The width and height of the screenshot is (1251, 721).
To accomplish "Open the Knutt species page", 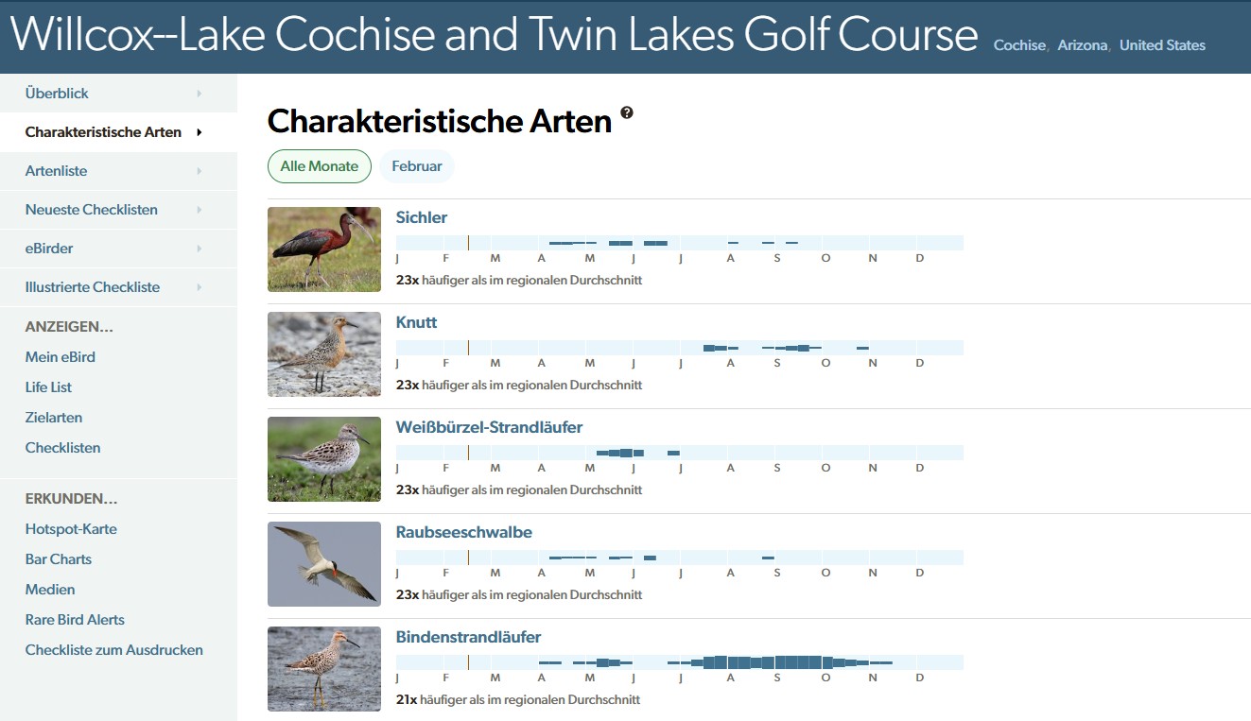I will pos(416,322).
